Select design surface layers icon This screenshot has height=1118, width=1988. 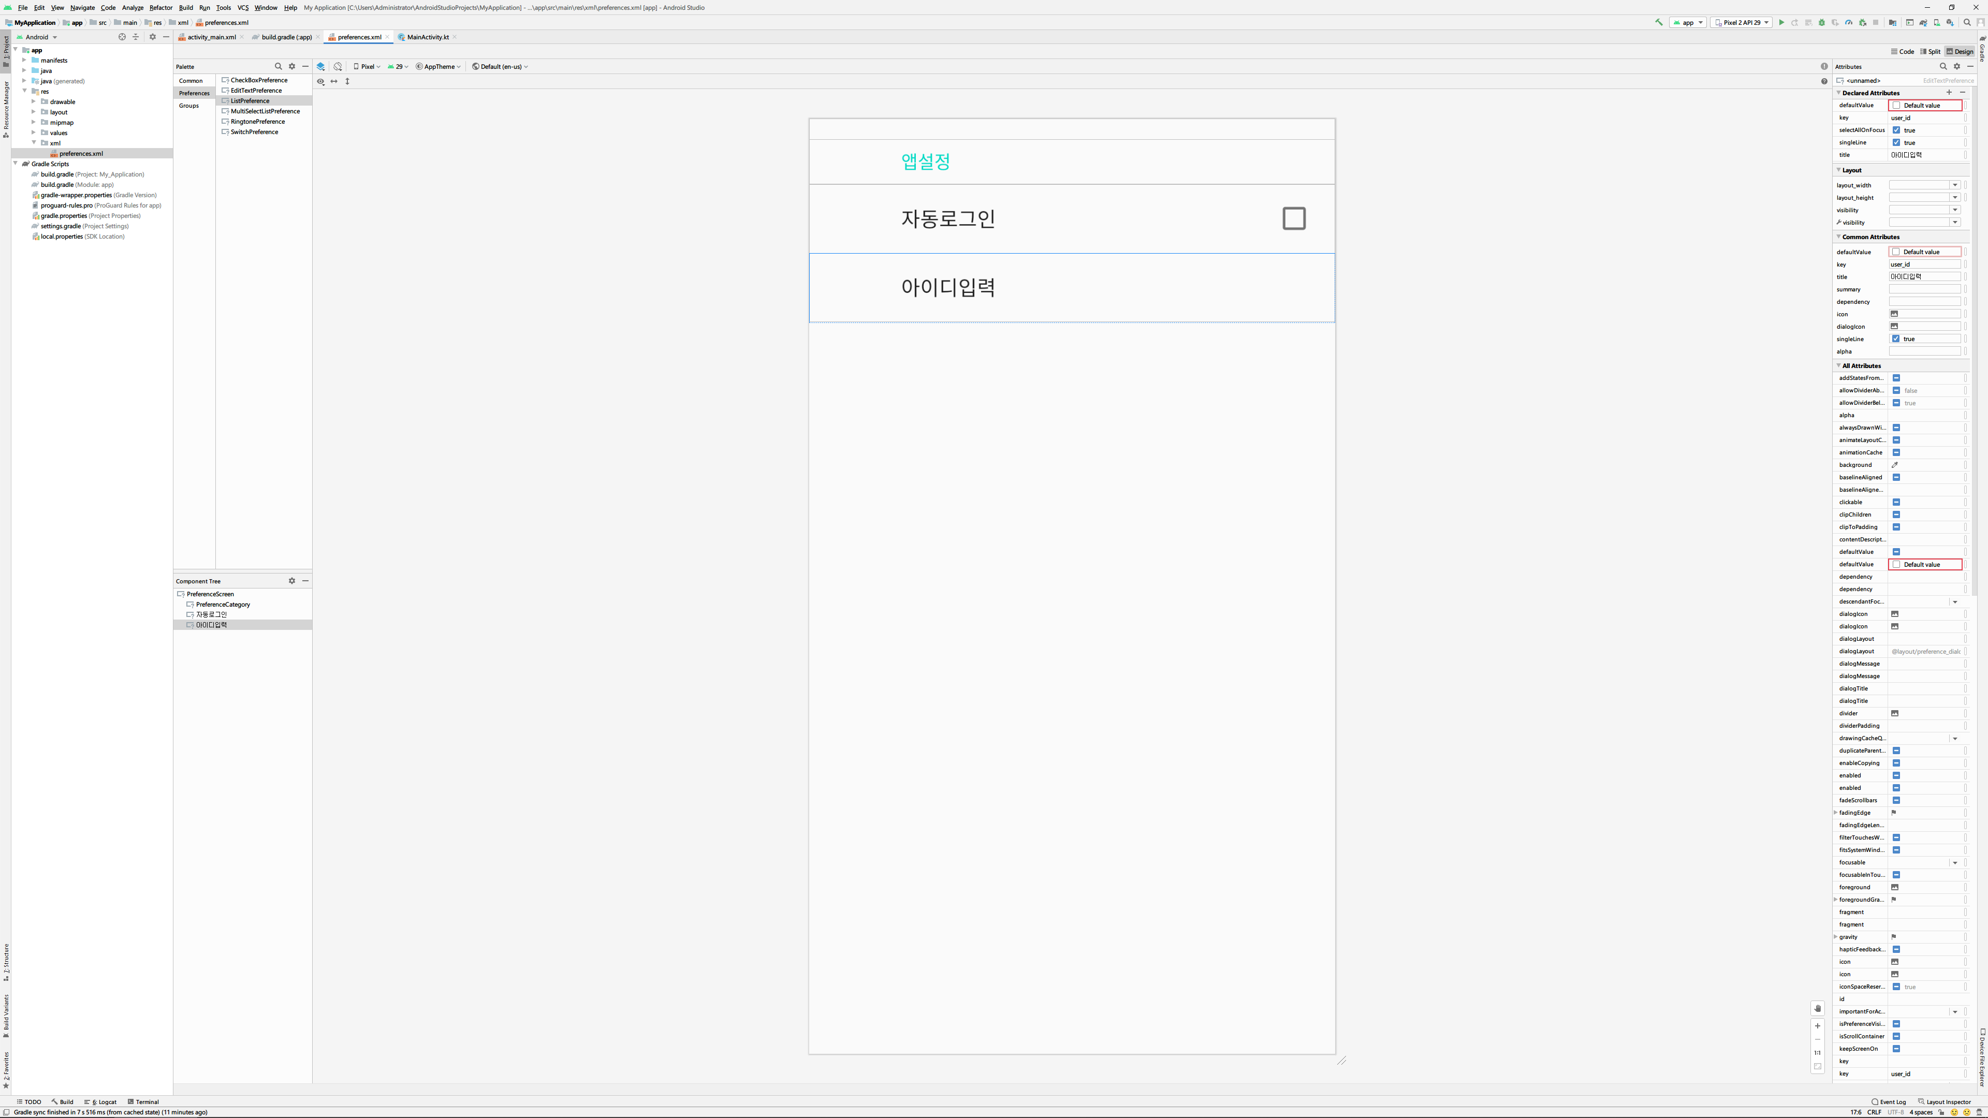tap(321, 66)
